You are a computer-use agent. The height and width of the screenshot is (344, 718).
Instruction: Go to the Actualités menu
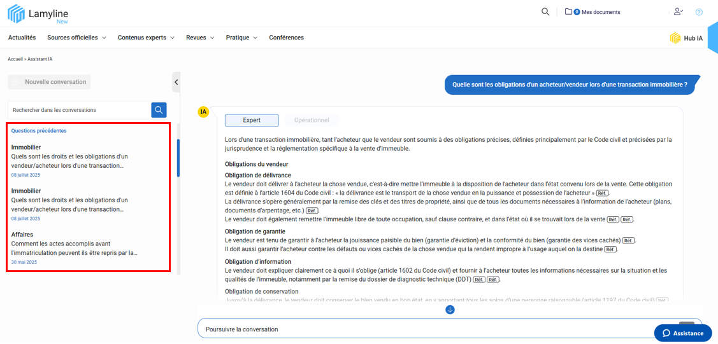[22, 38]
